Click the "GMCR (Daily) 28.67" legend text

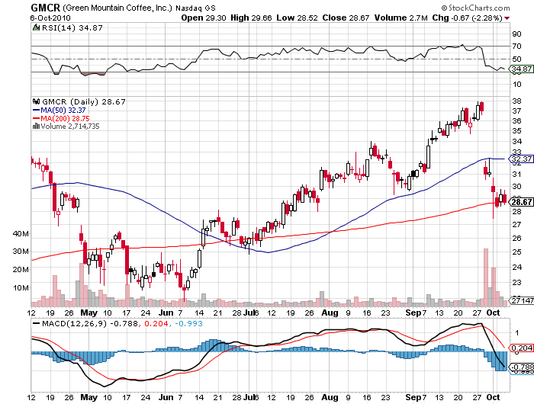pos(84,102)
